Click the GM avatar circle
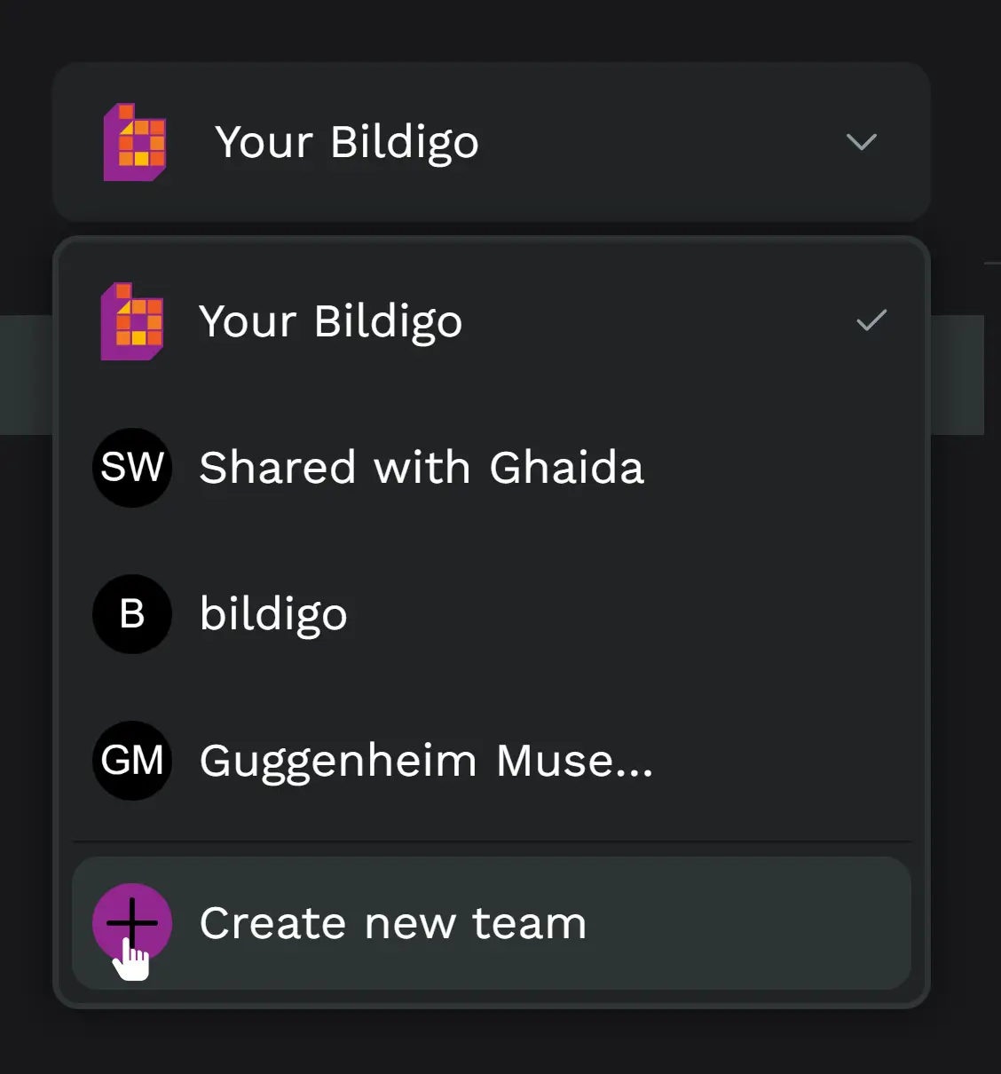 click(x=132, y=761)
